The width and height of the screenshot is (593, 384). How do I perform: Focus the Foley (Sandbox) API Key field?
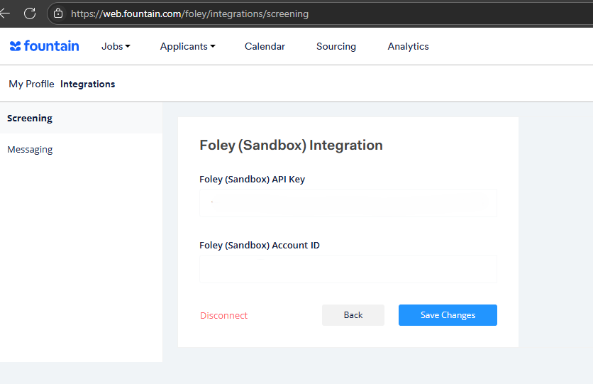tap(348, 203)
